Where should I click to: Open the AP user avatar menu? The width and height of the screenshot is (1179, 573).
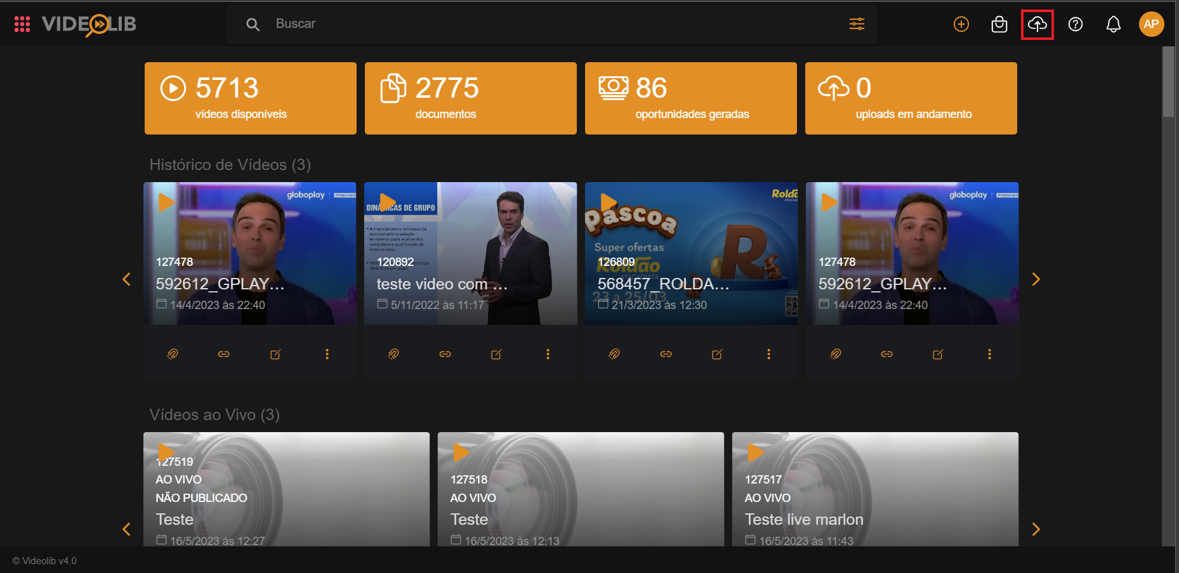click(1151, 24)
